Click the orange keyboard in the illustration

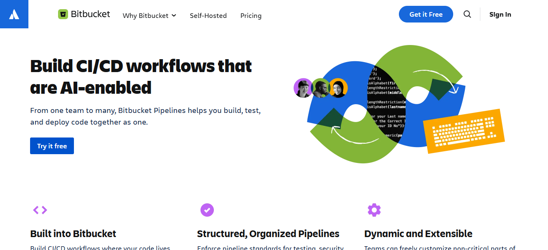point(464,131)
